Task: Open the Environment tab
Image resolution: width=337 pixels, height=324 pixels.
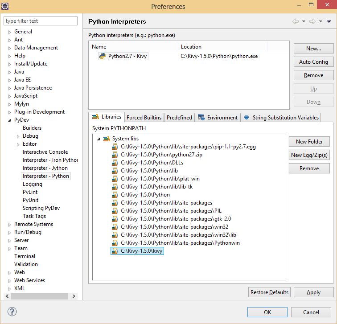Action: point(218,118)
